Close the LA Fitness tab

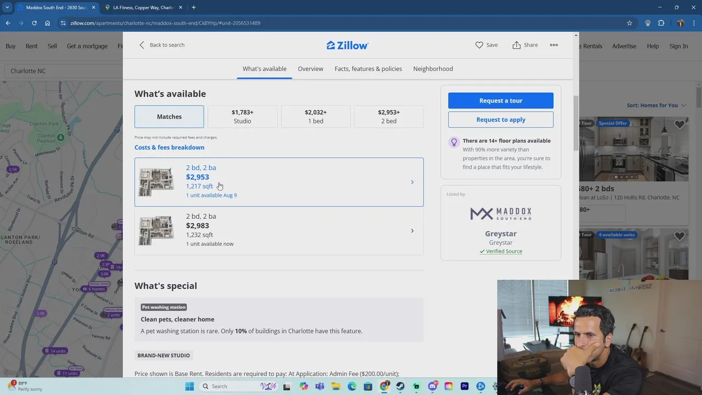(180, 8)
